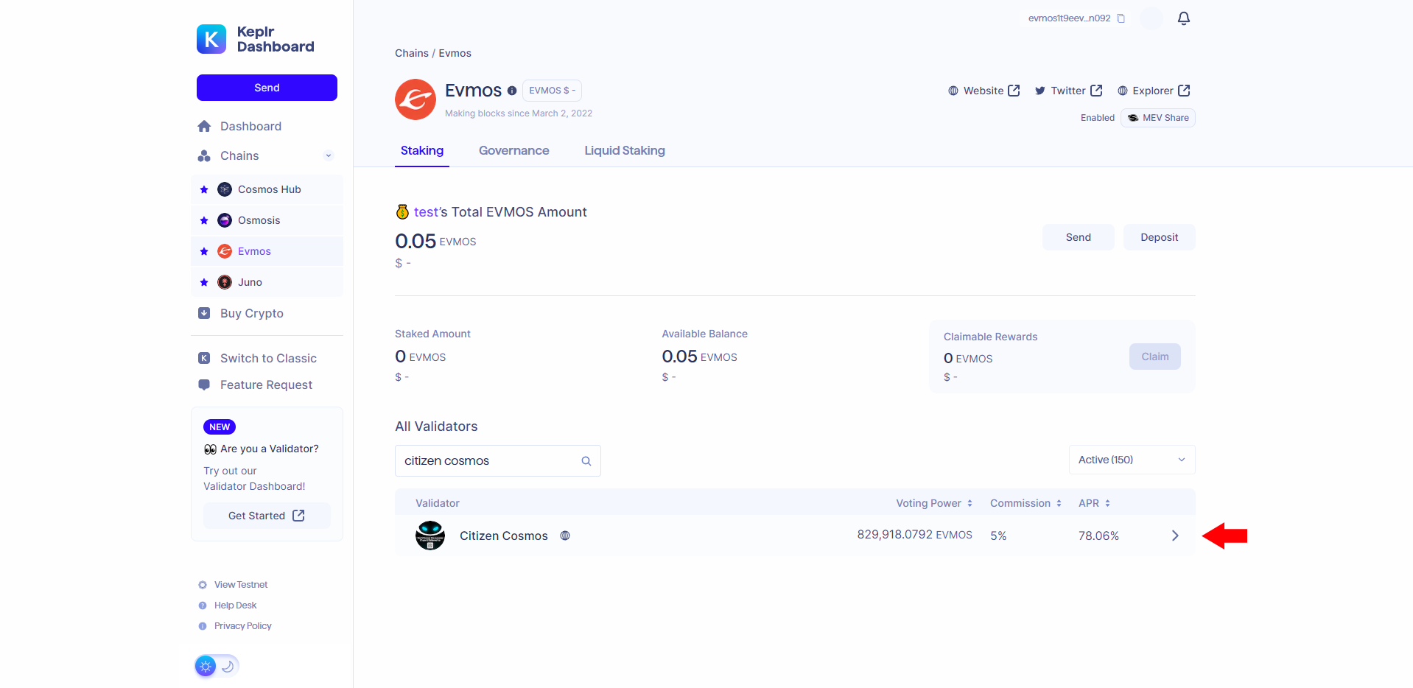This screenshot has width=1413, height=688.
Task: Click the EVMOS $ price badge
Action: (552, 91)
